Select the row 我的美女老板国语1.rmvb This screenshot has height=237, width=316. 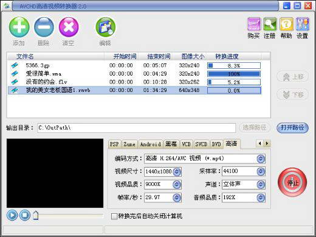point(134,90)
